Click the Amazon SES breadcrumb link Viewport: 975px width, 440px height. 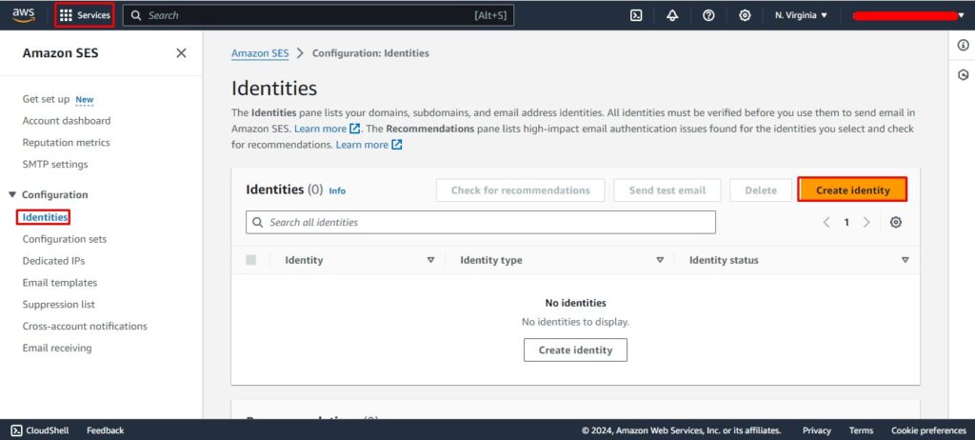click(x=260, y=53)
